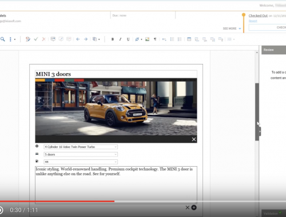Click the gear engine icon beside dropdown

[x=37, y=146]
